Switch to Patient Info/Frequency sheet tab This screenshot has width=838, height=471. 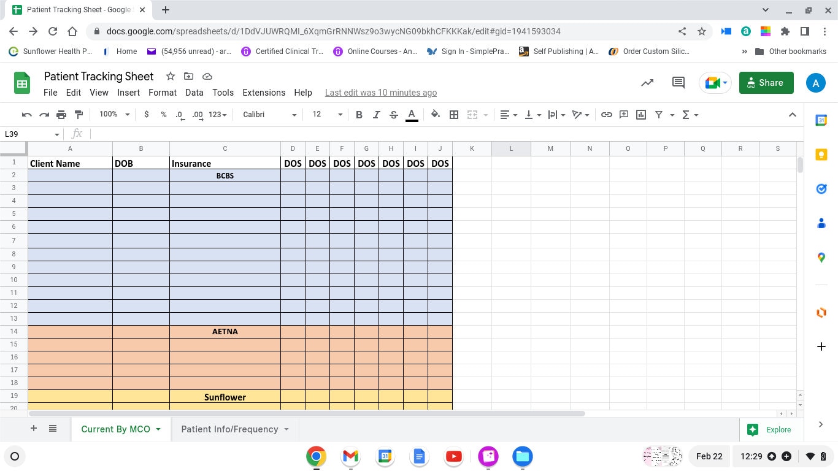pos(235,429)
